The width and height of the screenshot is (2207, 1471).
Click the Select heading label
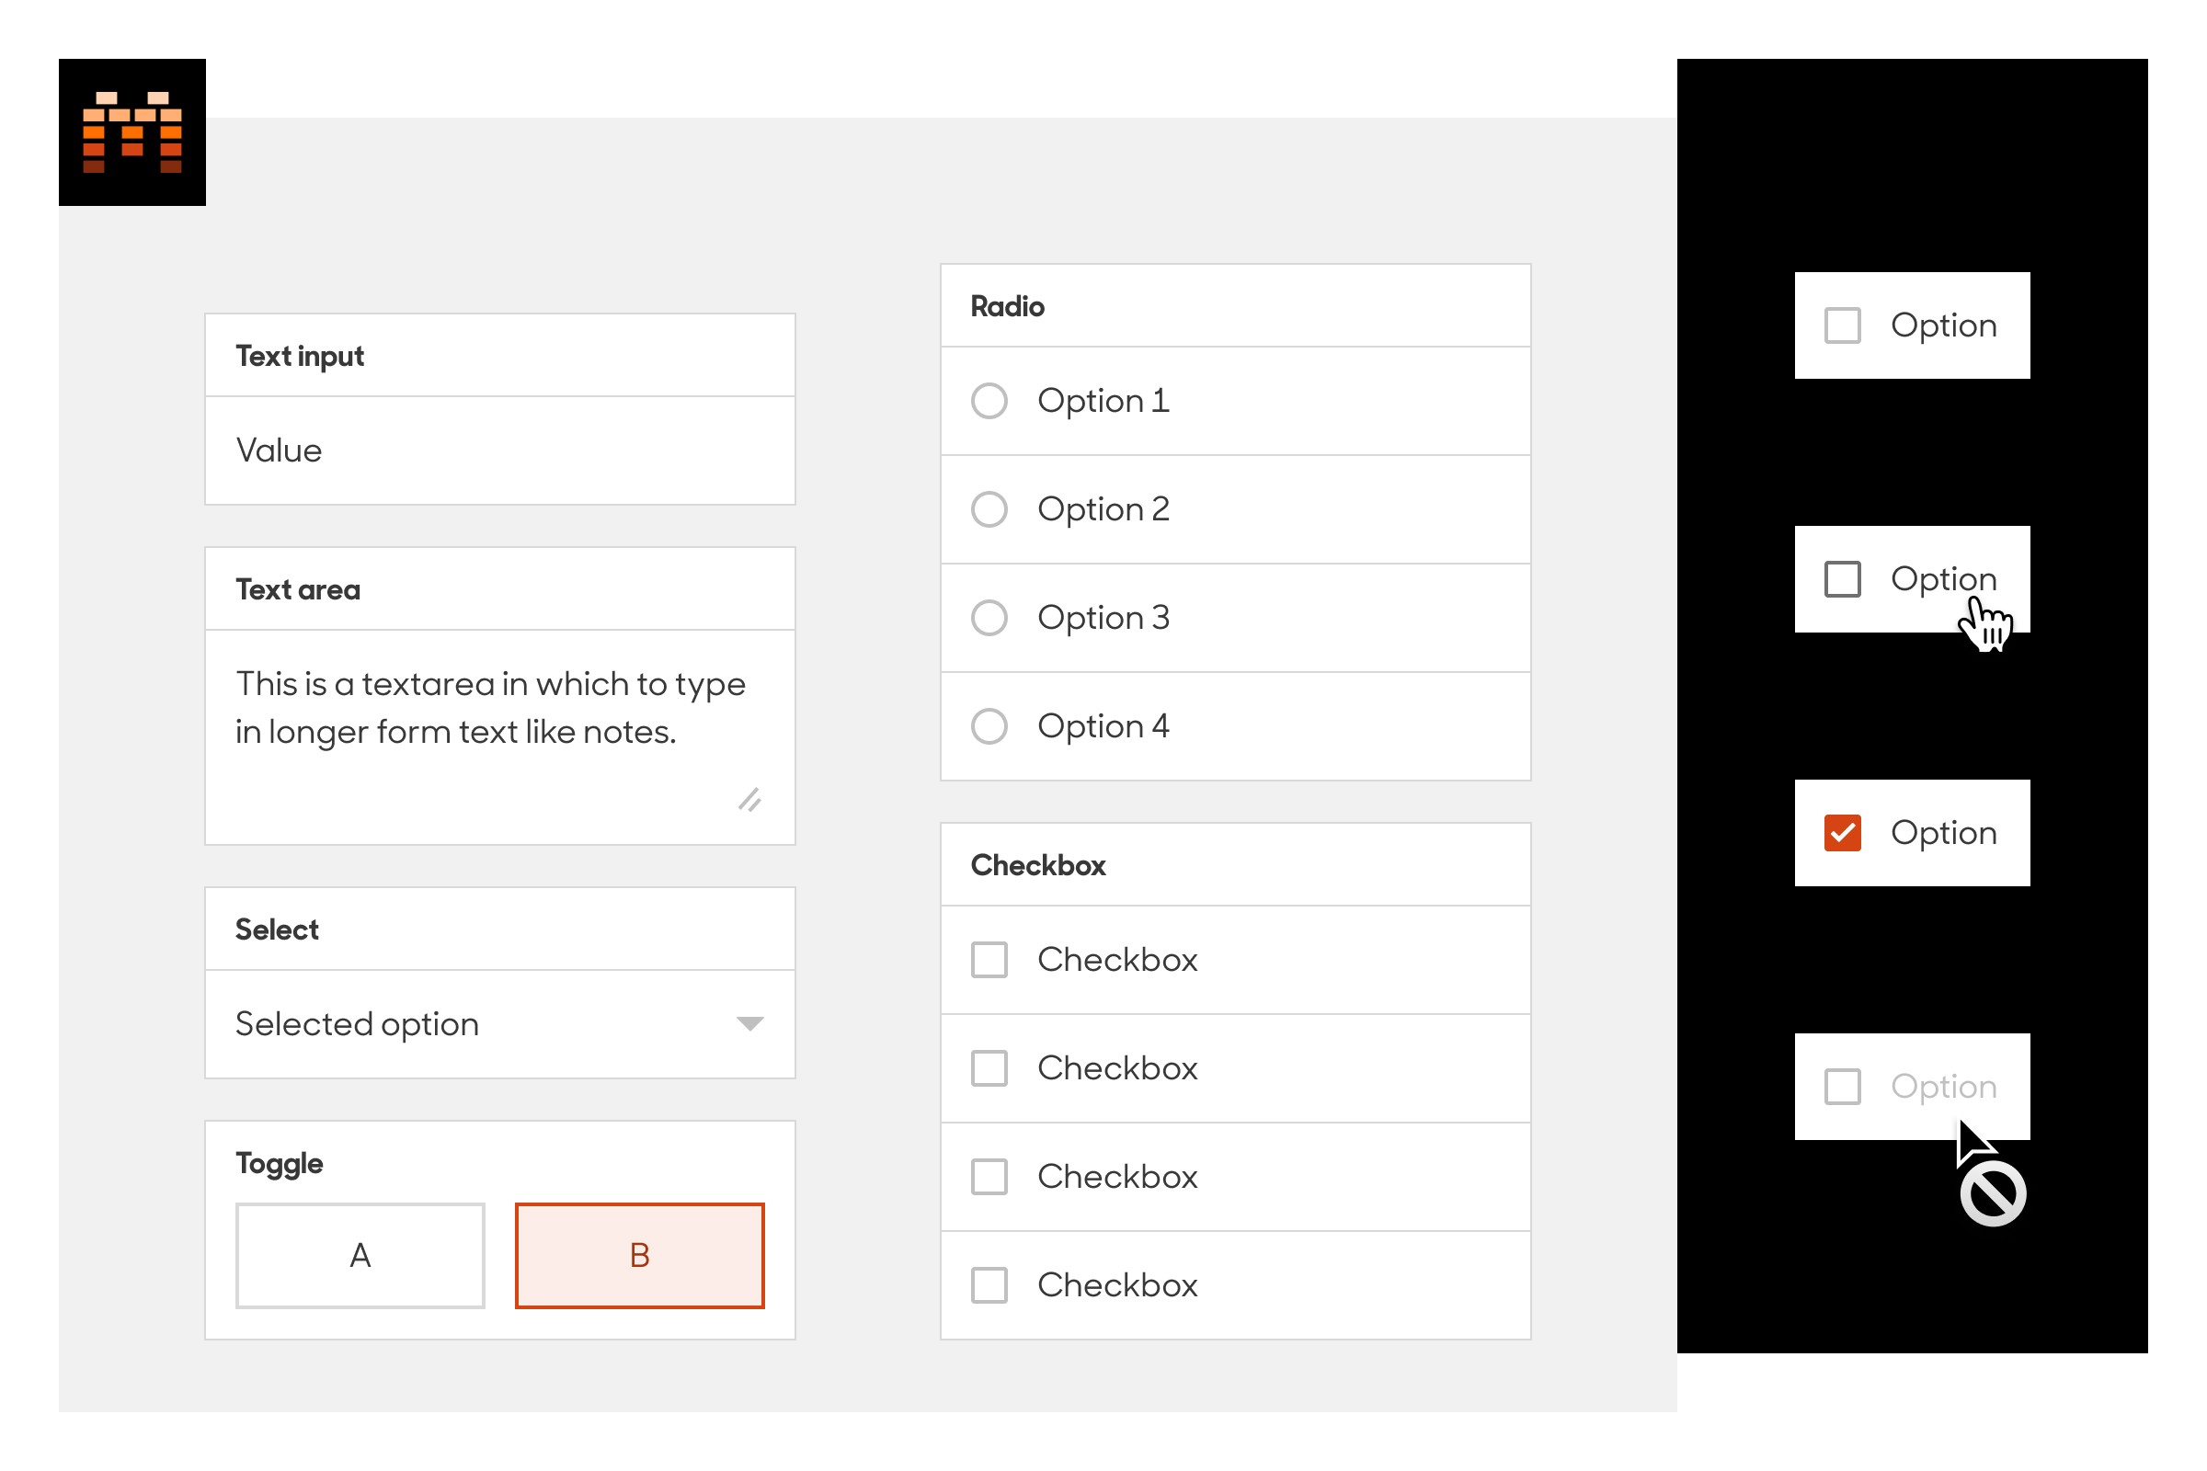(277, 929)
